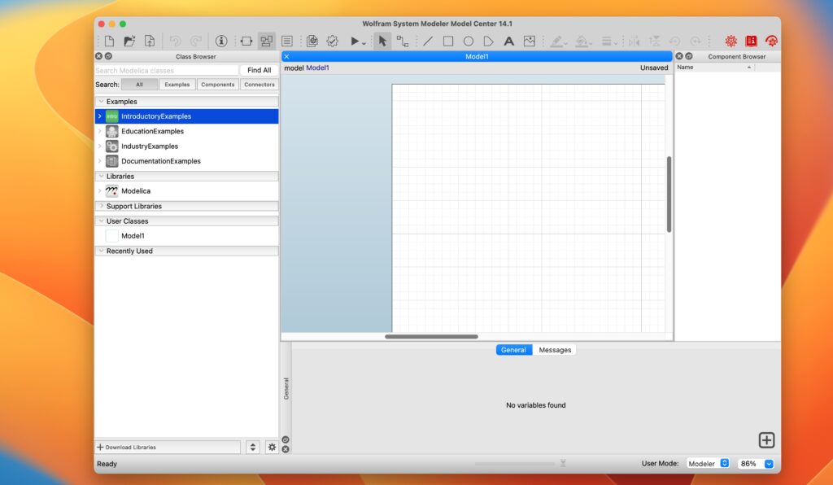The width and height of the screenshot is (833, 485).
Task: Activate the connection line mode tool
Action: (403, 41)
